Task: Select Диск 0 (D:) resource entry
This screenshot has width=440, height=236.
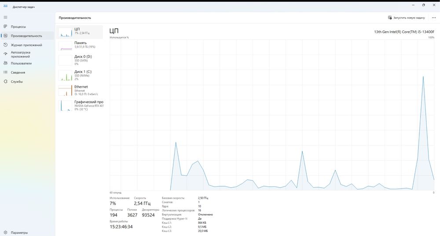Action: [x=80, y=60]
